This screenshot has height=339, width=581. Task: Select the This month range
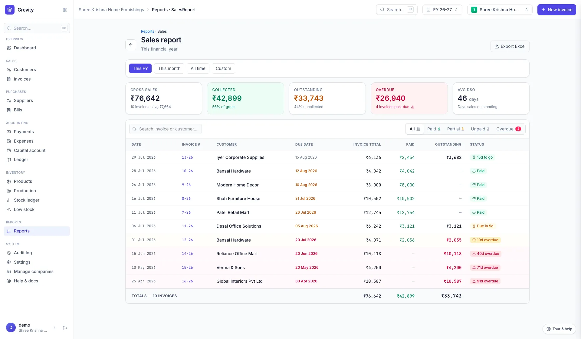[x=169, y=68]
